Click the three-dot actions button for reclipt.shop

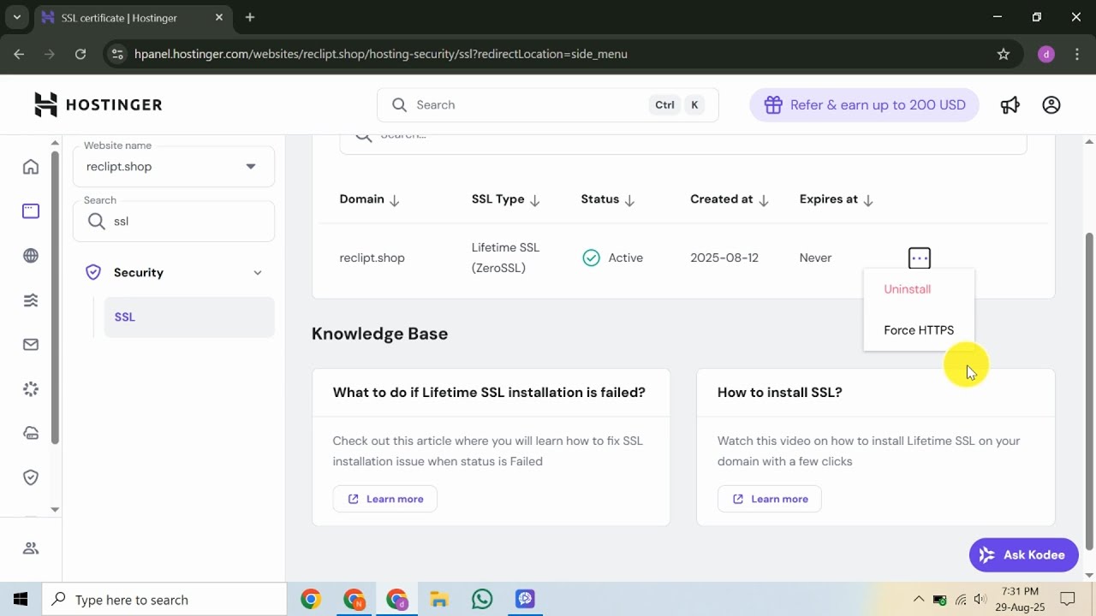tap(919, 258)
